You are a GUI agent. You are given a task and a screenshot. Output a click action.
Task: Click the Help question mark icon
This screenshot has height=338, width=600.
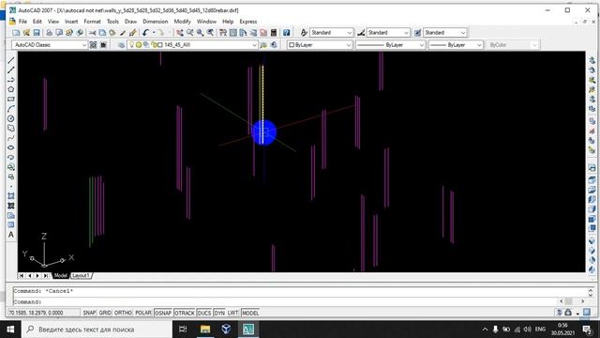tap(286, 33)
